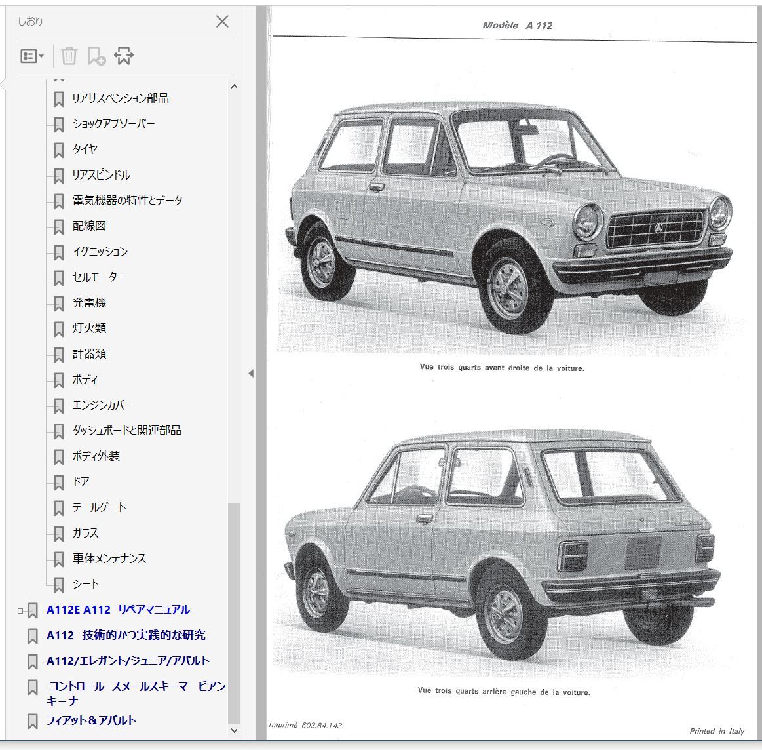The height and width of the screenshot is (750, 762).
Task: Click the bookmark icon beside 灯火類
Action: pos(59,329)
